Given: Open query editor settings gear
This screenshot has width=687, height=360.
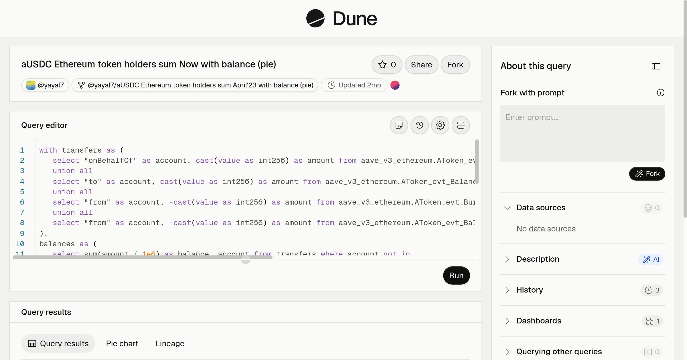Looking at the screenshot, I should (x=440, y=125).
